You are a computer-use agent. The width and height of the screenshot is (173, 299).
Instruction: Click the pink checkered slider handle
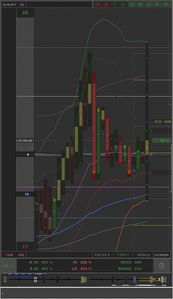[x=151, y=279]
